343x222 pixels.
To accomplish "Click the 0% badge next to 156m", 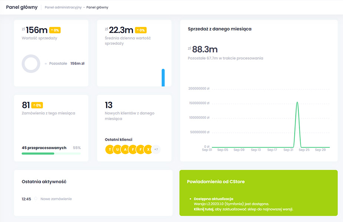I will [55, 30].
